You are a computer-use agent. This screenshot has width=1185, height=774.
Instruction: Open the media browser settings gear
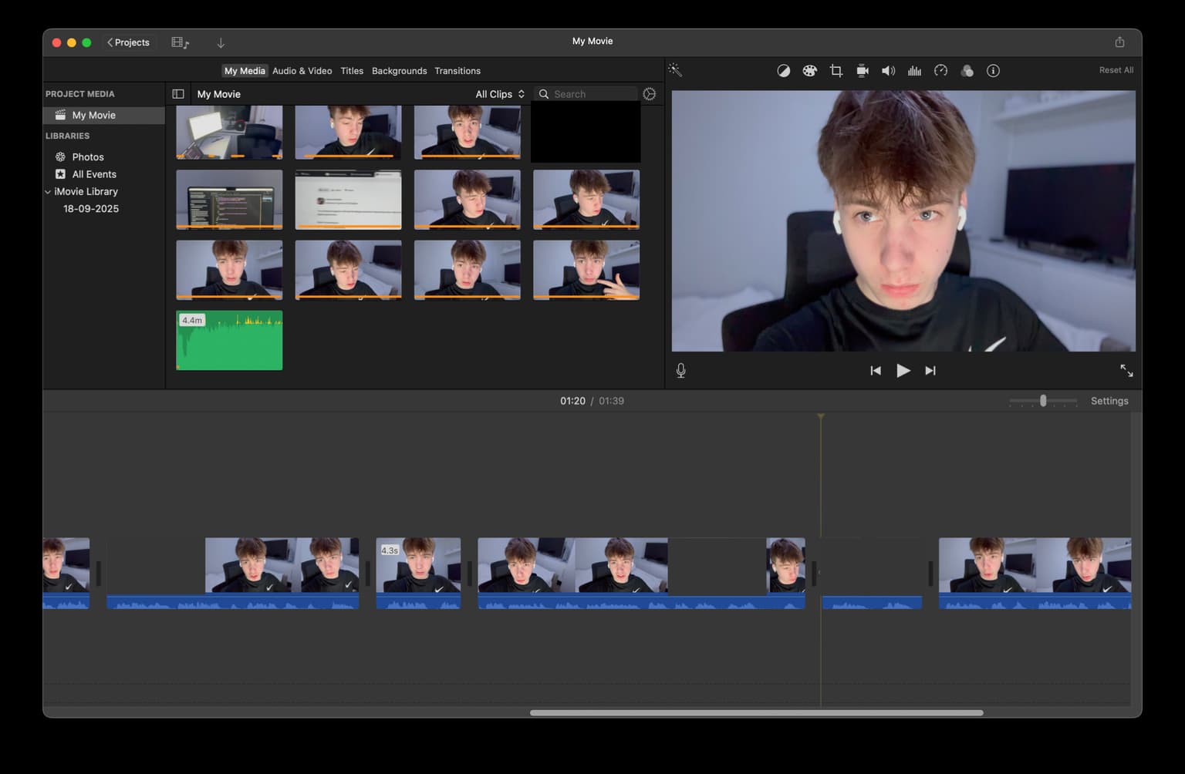click(x=650, y=94)
